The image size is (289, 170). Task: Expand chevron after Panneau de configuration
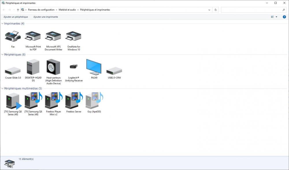point(57,10)
